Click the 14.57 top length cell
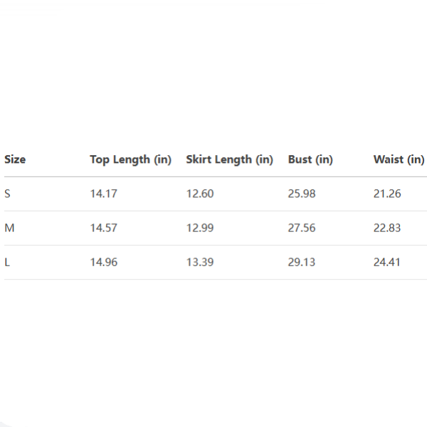Viewport: 427px width, 427px height. pos(103,228)
